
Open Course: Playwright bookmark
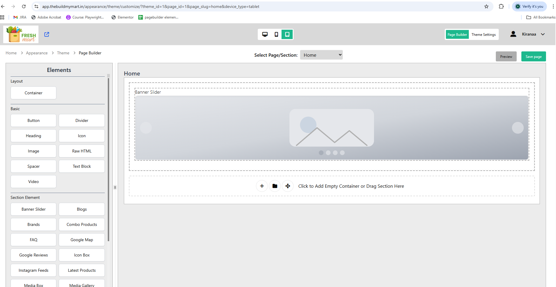pyautogui.click(x=85, y=17)
